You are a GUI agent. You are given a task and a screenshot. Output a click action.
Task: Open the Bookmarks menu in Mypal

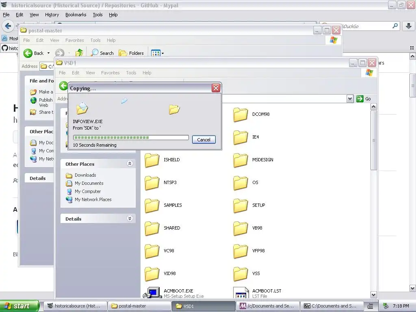pyautogui.click(x=76, y=15)
